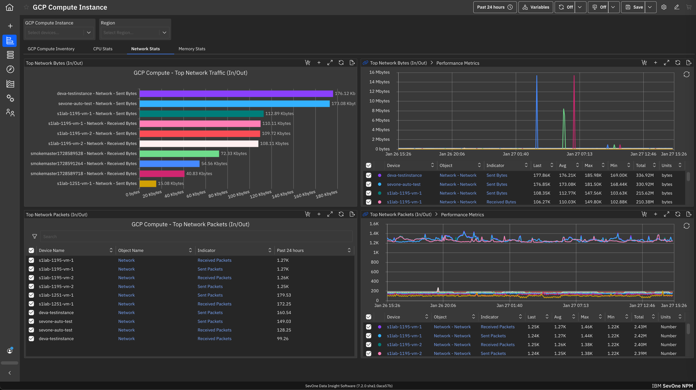Switch to the Memory Stats tab
The height and width of the screenshot is (390, 696).
(x=192, y=49)
